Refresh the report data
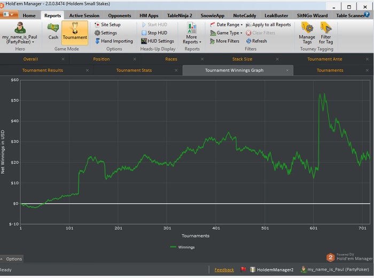The height and width of the screenshot is (278, 374). click(x=256, y=41)
